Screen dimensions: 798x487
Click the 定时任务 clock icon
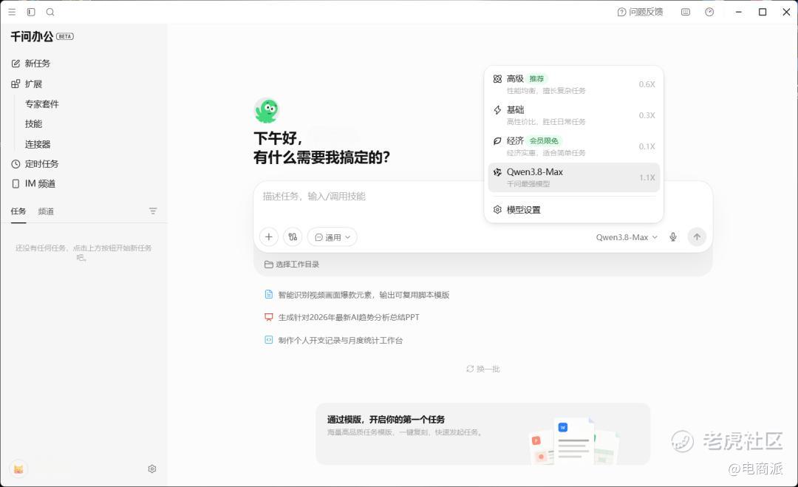[16, 164]
